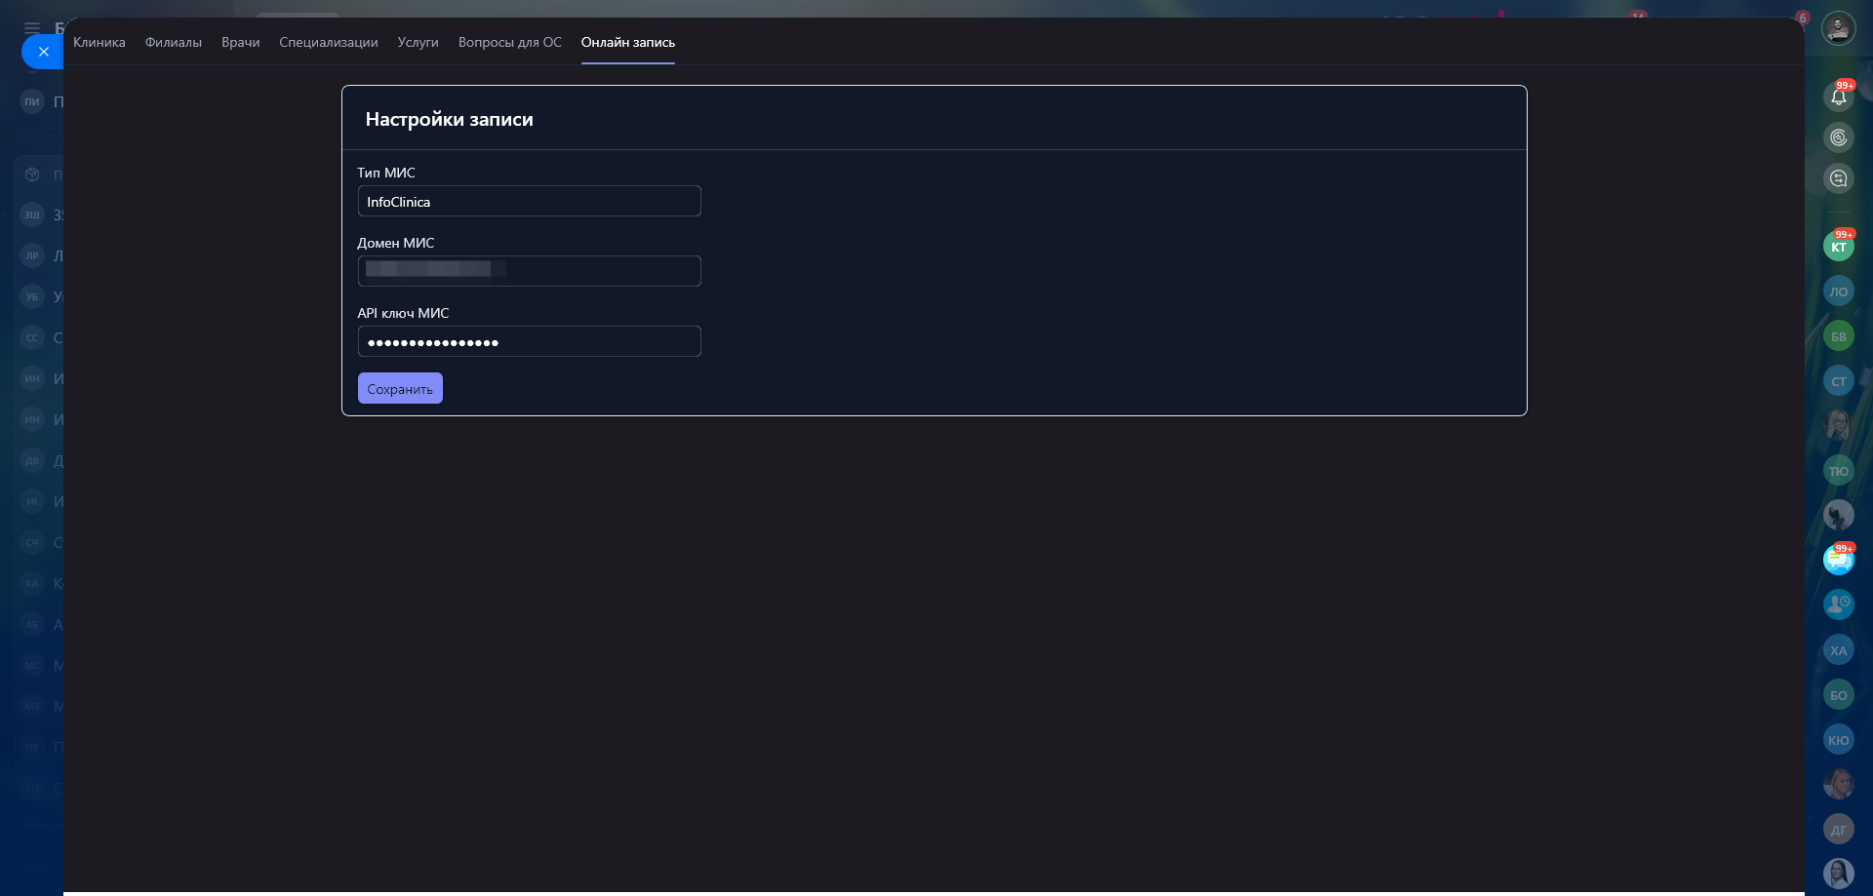Open the hamburger menu in the left sidebar
Screen dimensions: 1873x896
pyautogui.click(x=32, y=27)
